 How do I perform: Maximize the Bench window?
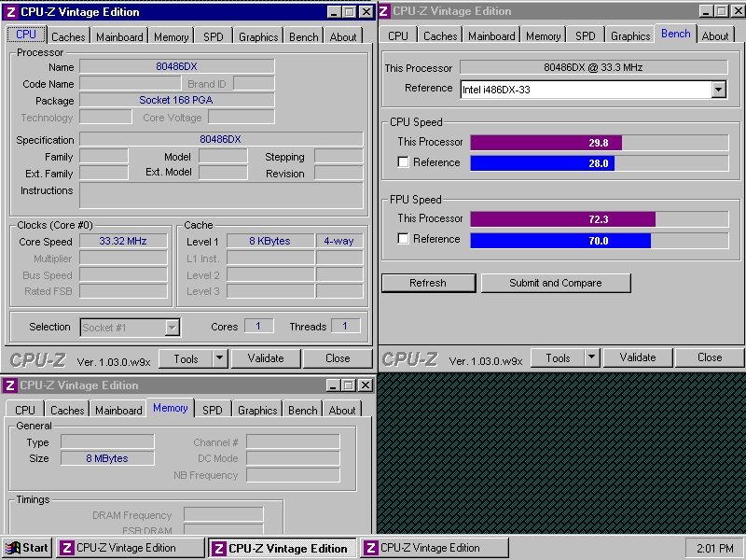(x=722, y=11)
